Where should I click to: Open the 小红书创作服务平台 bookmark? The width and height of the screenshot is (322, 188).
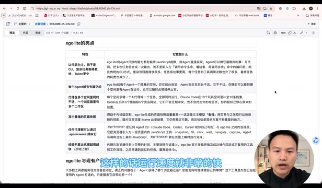pos(190,15)
